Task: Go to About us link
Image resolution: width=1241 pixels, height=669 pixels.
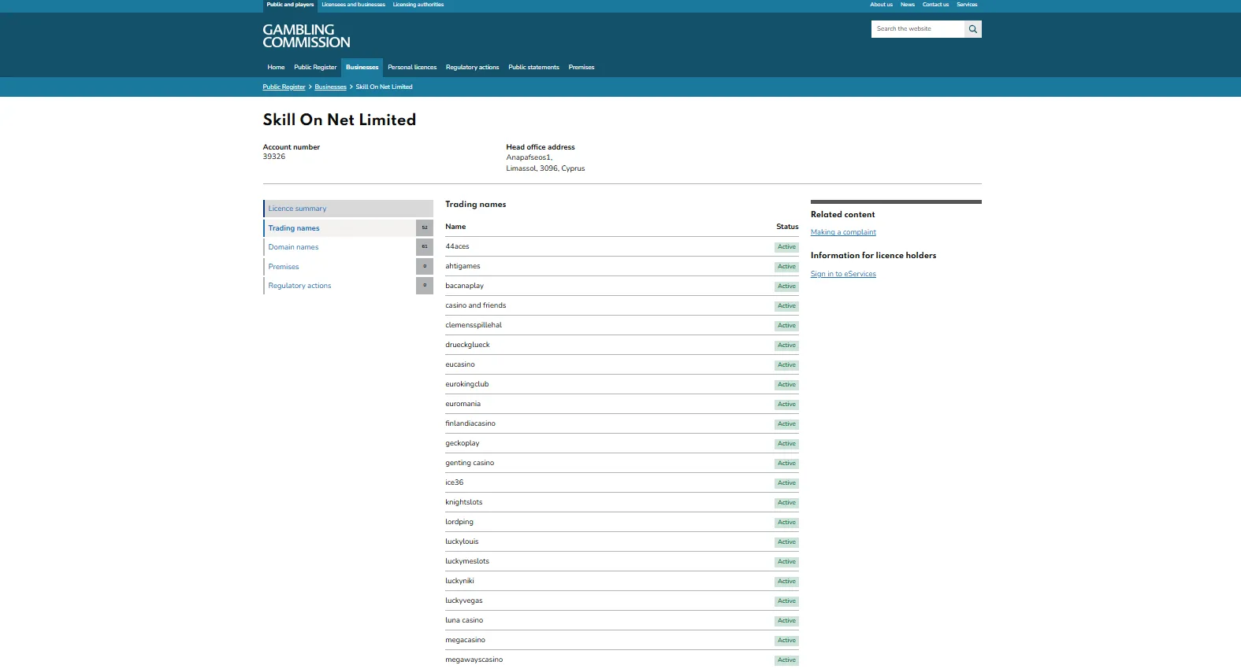Action: point(881,5)
